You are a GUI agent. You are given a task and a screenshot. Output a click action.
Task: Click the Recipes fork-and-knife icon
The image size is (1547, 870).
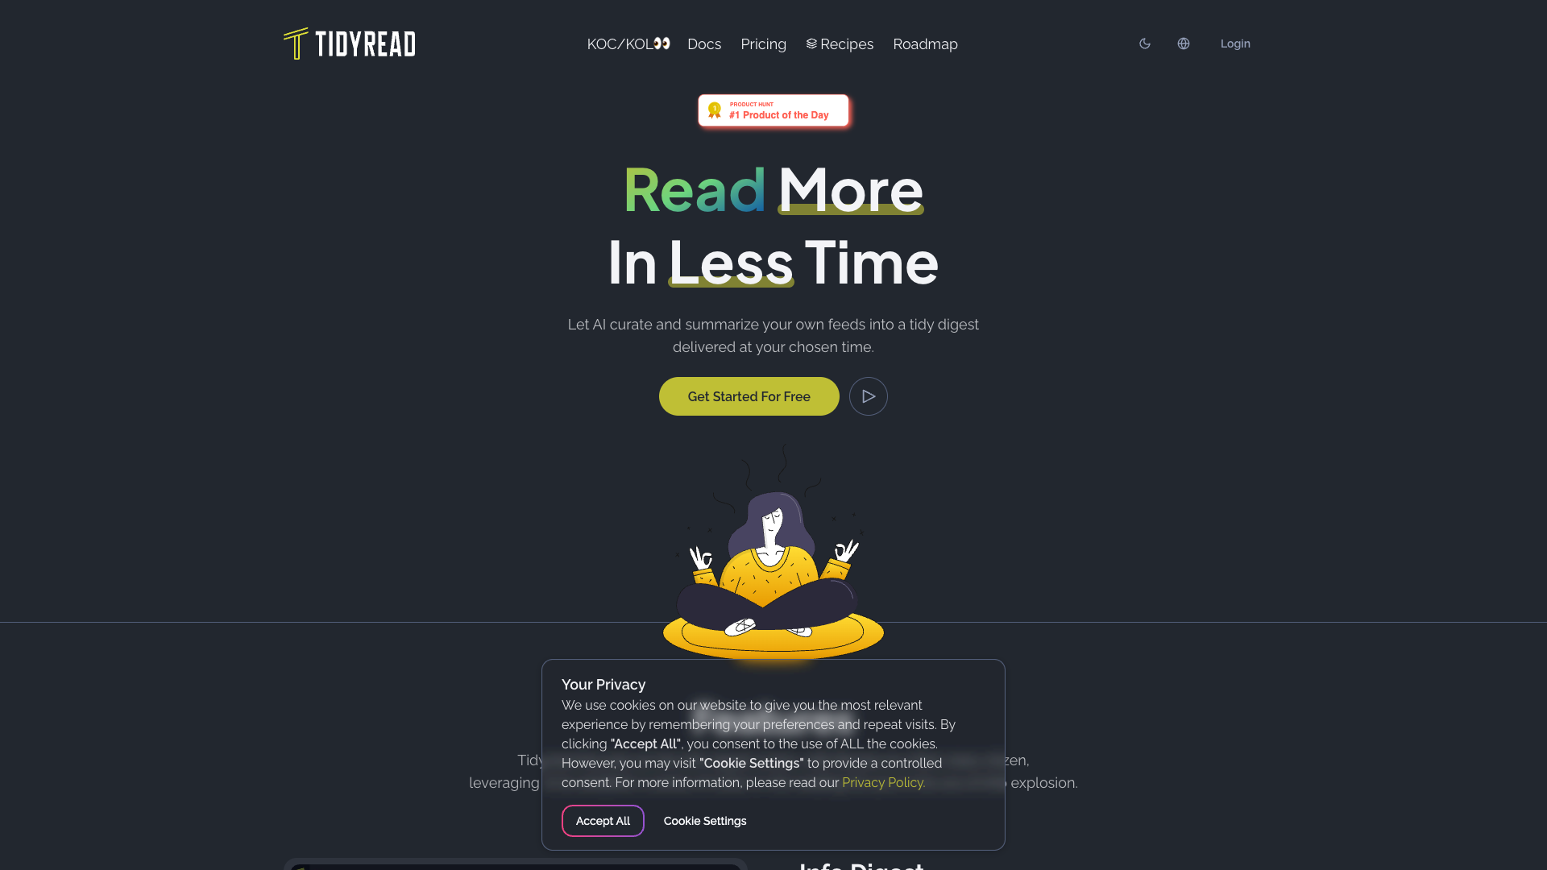(811, 43)
